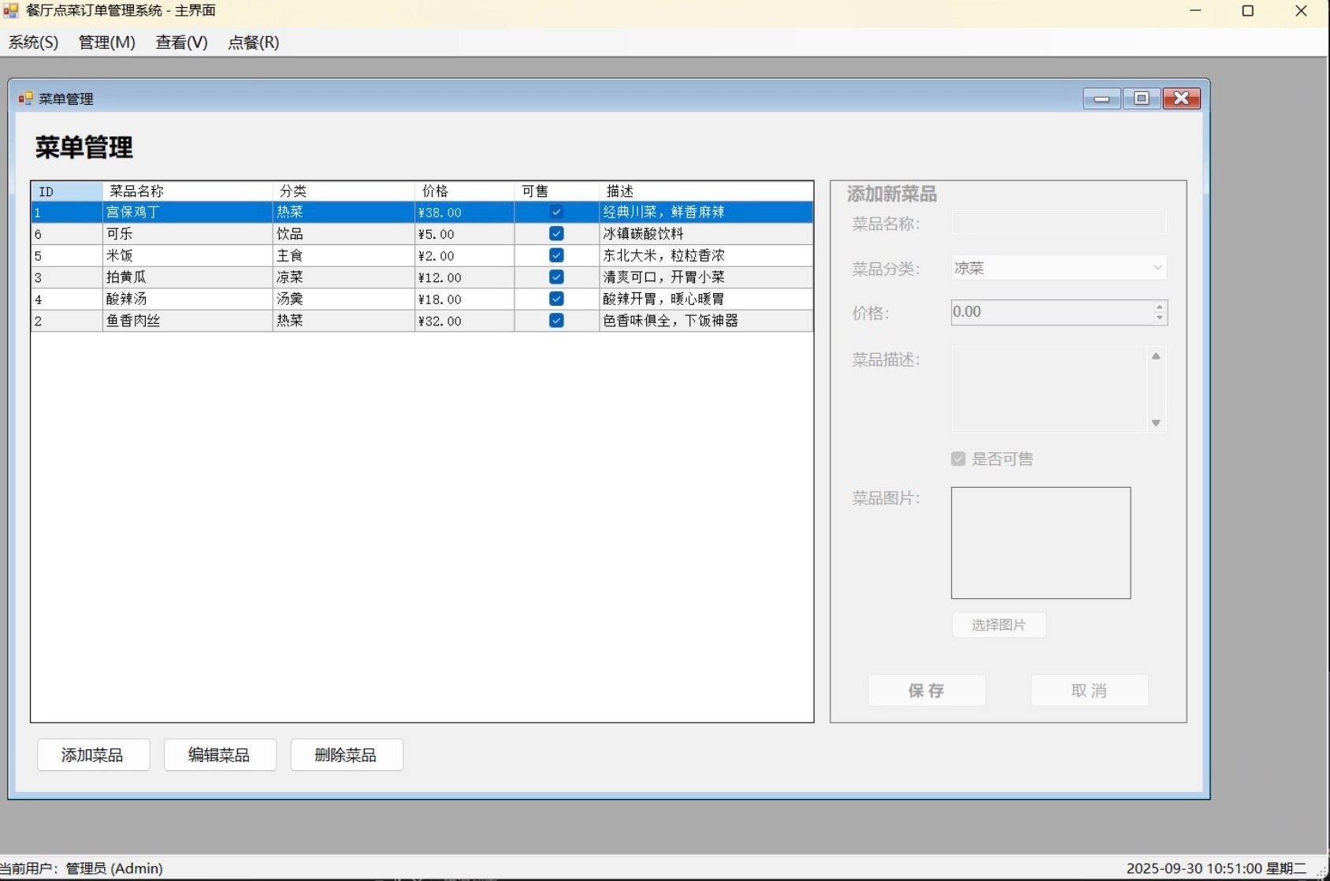This screenshot has width=1330, height=881.
Task: Toggle 可售 checkbox for 米饭
Action: point(556,255)
